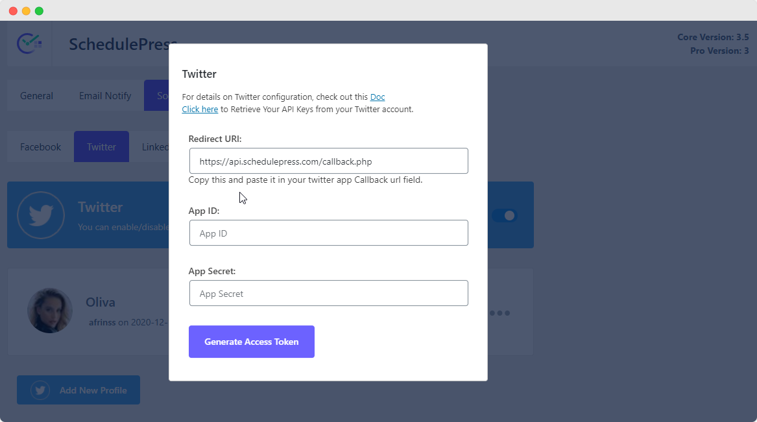Switch to the Facebook tab
Image resolution: width=757 pixels, height=422 pixels.
click(x=41, y=147)
